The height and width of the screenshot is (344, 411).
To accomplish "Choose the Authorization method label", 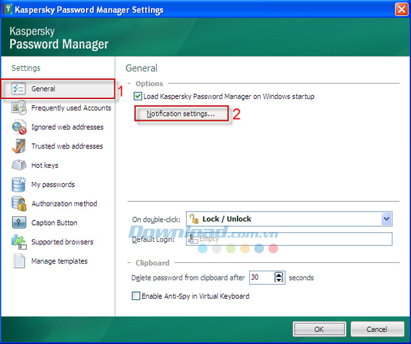I will 64,204.
